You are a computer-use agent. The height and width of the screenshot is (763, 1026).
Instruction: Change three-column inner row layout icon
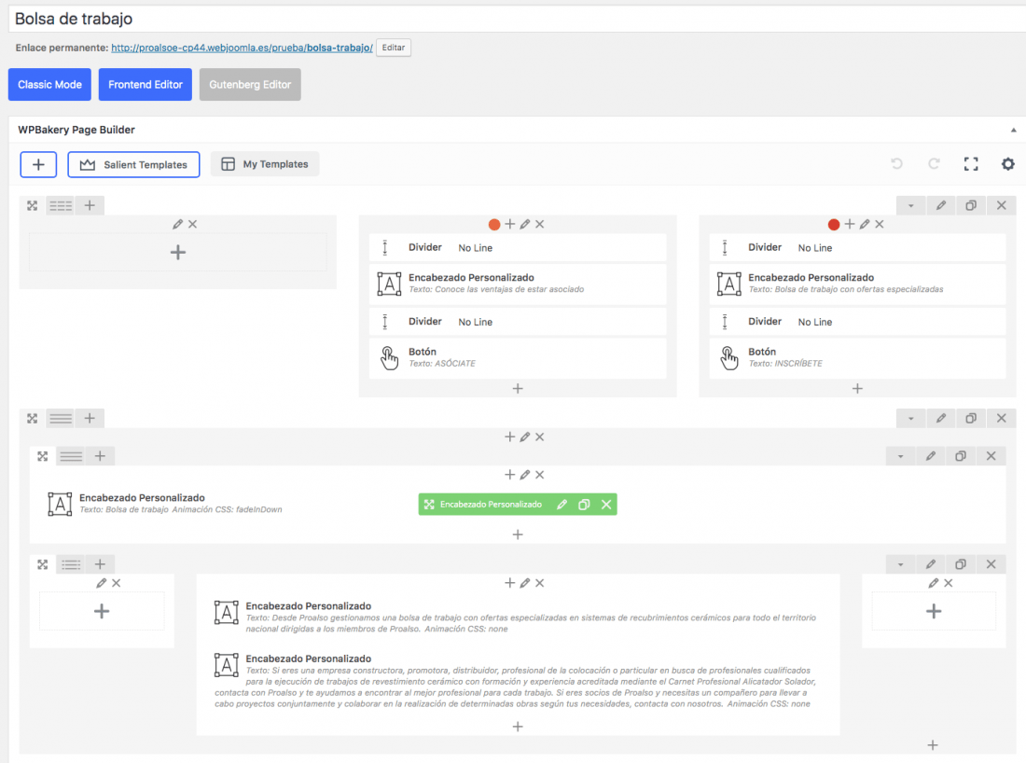pos(71,564)
